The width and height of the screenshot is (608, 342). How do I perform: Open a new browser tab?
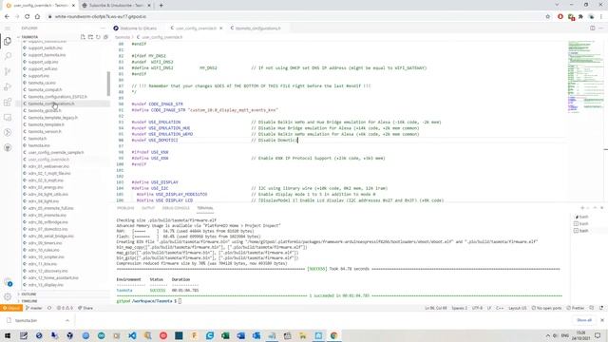point(161,6)
